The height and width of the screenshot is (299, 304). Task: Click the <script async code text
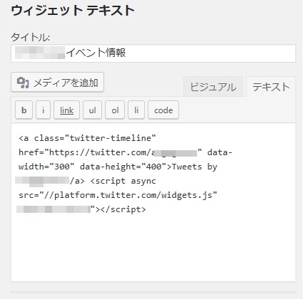tap(123, 181)
